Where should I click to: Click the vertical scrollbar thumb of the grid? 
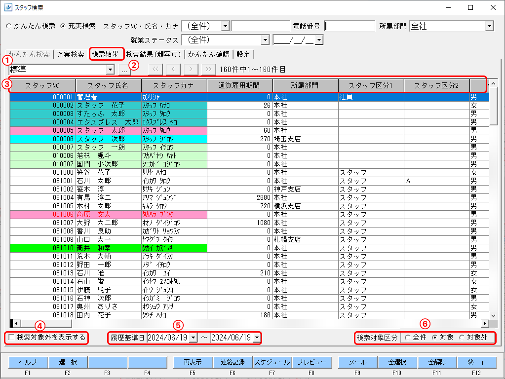pos(493,106)
